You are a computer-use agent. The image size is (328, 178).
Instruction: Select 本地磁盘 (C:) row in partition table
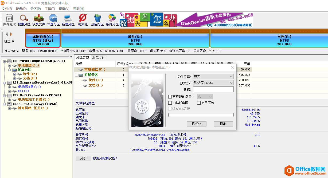tap(163, 69)
